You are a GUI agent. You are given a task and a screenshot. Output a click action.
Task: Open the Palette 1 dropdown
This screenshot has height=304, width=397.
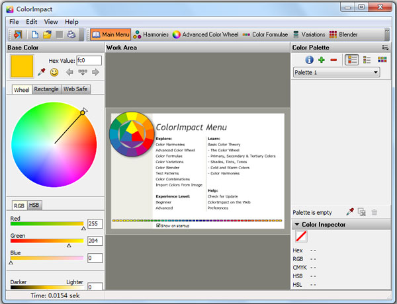pyautogui.click(x=337, y=73)
